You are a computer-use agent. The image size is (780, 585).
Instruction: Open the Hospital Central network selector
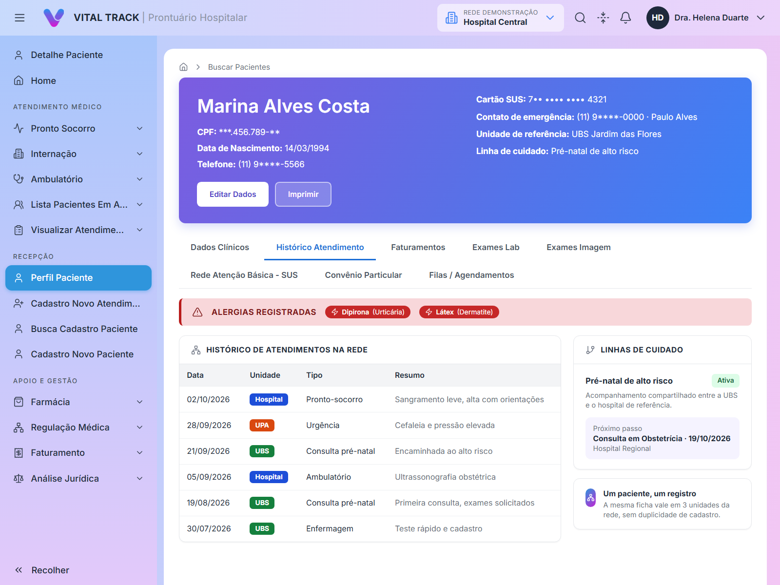click(500, 18)
